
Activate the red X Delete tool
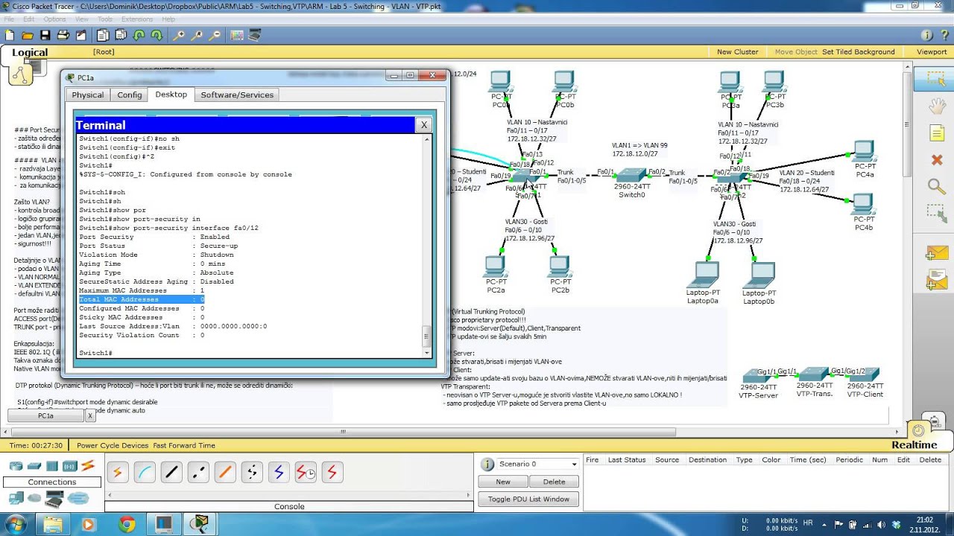tap(936, 159)
